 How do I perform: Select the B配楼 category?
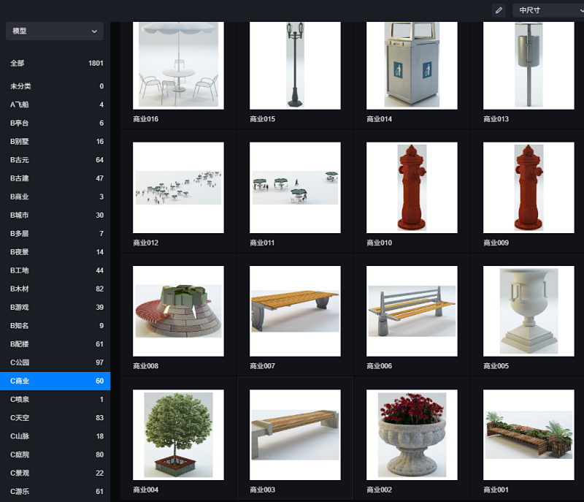pos(55,344)
